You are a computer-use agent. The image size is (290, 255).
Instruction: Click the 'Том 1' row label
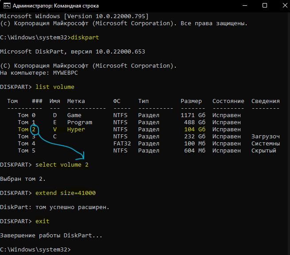coord(27,122)
